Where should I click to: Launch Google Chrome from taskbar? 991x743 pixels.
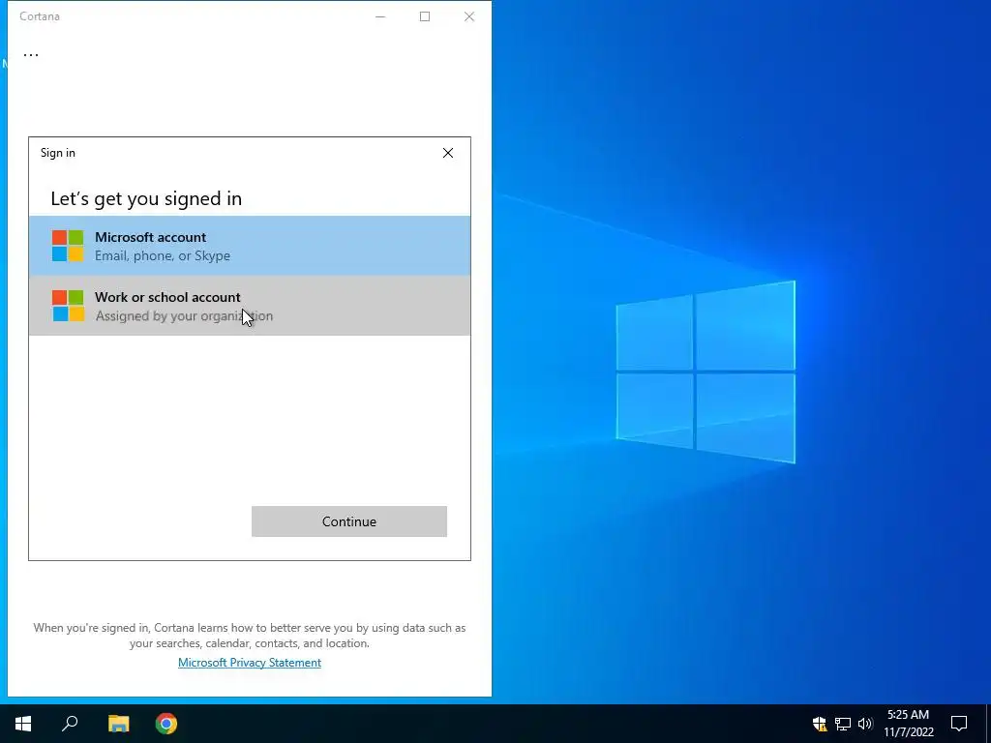(x=166, y=724)
